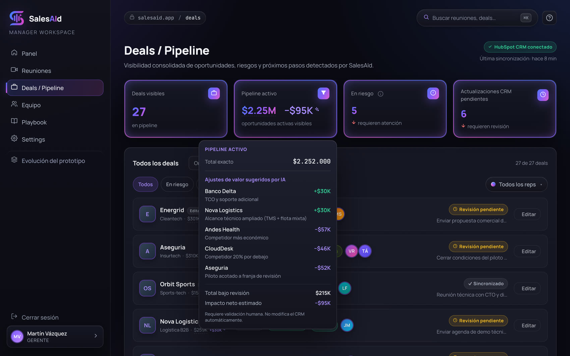This screenshot has height=356, width=570.
Task: Expand Martín Vázquez profile chevron
Action: coord(96,336)
